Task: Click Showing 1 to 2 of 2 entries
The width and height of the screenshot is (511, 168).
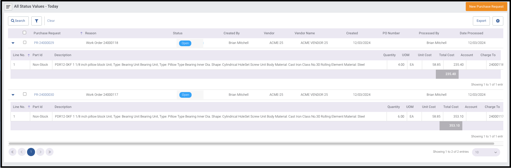Action: pyautogui.click(x=451, y=152)
